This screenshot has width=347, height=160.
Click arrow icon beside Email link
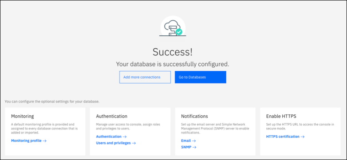194,141
